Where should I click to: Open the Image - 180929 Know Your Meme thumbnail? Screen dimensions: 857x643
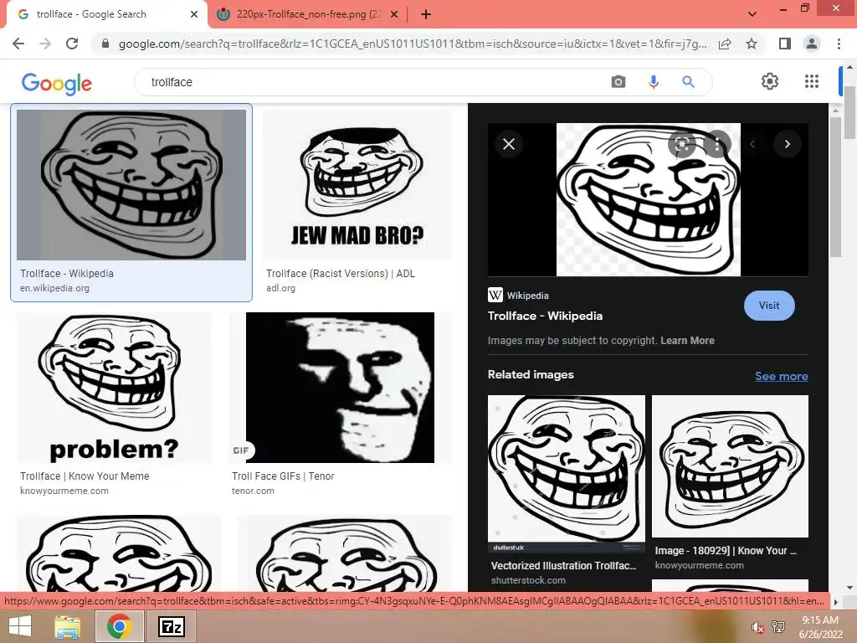coord(730,466)
